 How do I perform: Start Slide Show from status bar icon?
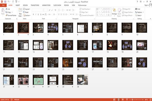click(x=127, y=99)
